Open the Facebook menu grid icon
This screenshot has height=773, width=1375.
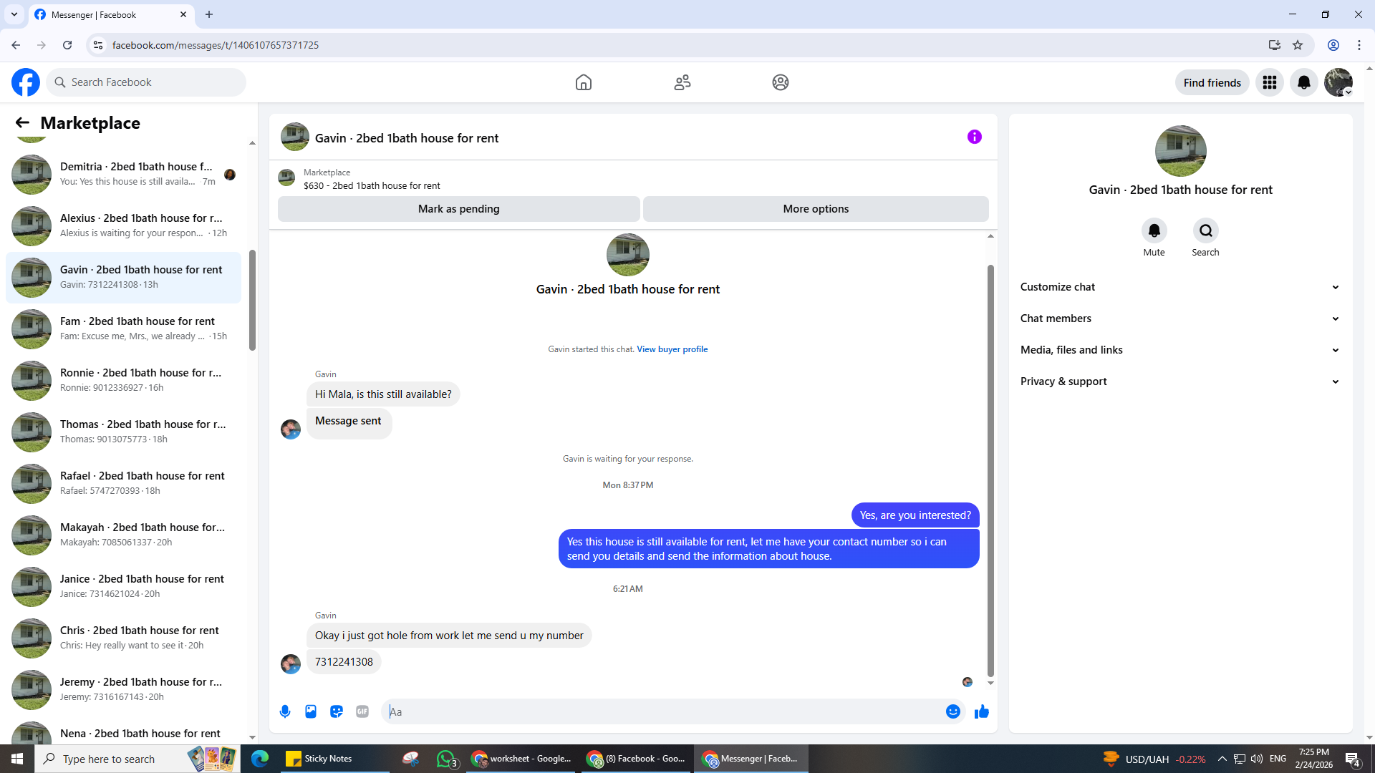click(1269, 82)
